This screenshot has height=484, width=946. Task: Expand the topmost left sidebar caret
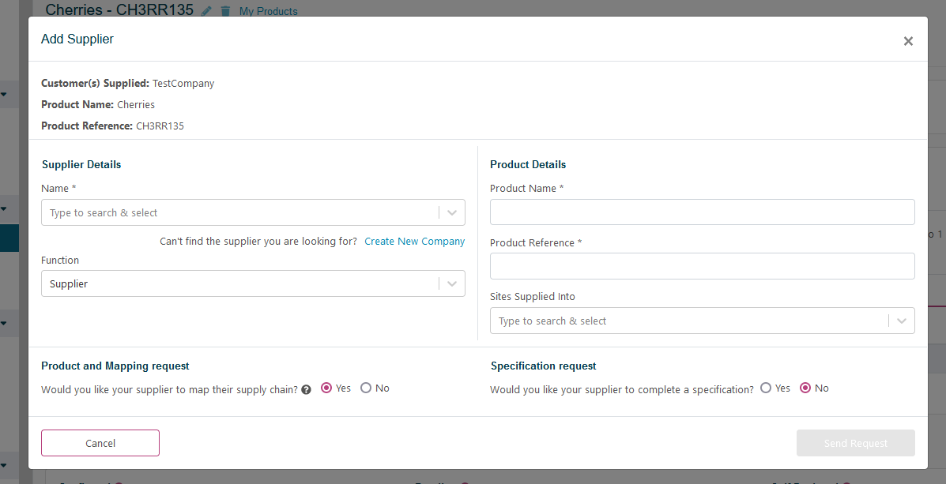point(4,95)
